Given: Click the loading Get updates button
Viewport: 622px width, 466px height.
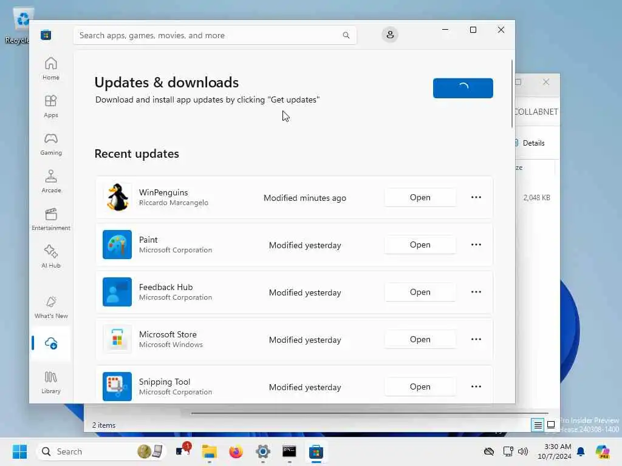Looking at the screenshot, I should [x=463, y=88].
